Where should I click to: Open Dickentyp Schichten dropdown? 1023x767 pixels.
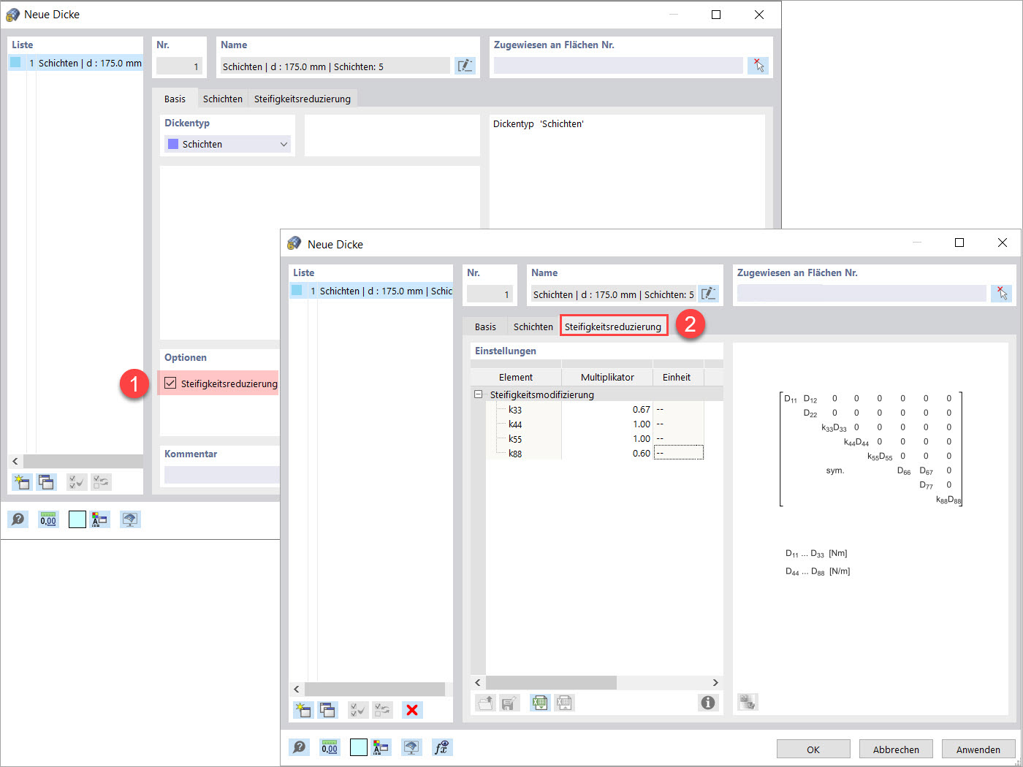coord(227,144)
